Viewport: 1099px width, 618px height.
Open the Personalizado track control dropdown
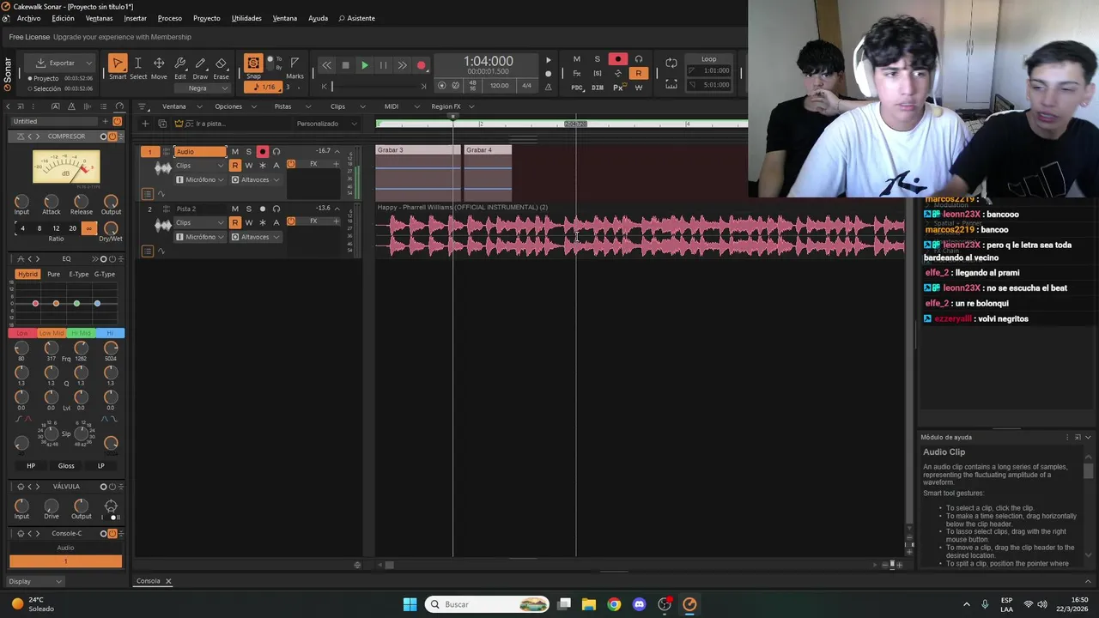click(326, 124)
